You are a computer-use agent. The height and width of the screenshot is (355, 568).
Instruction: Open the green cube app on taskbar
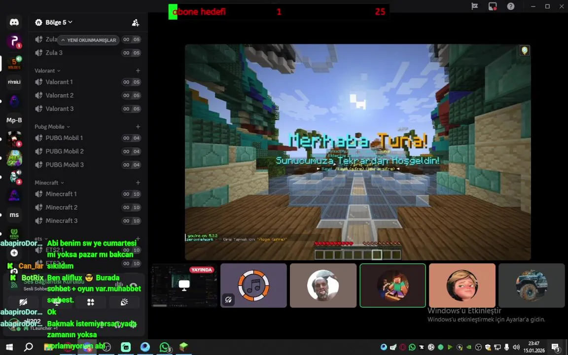point(183,347)
